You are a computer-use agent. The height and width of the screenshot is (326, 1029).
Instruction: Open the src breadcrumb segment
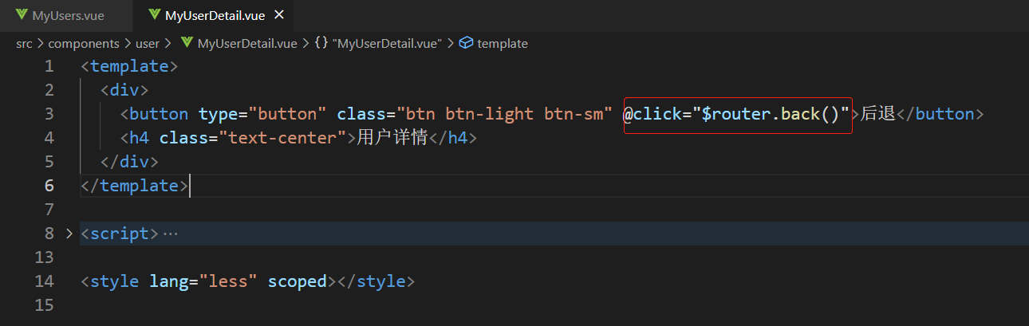pyautogui.click(x=24, y=43)
